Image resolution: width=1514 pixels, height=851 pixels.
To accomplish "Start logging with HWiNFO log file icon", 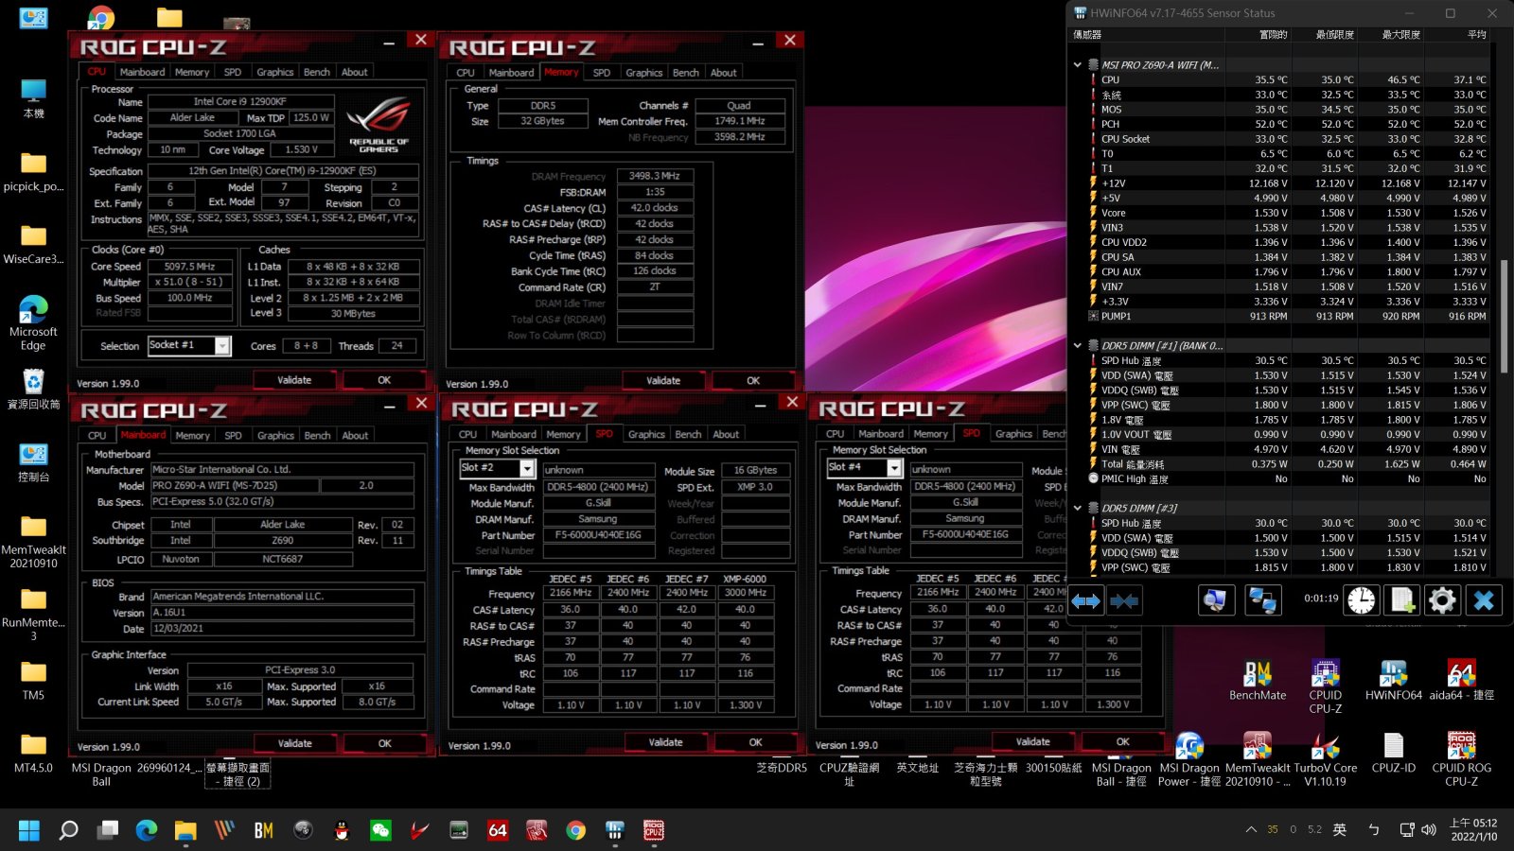I will click(x=1402, y=600).
